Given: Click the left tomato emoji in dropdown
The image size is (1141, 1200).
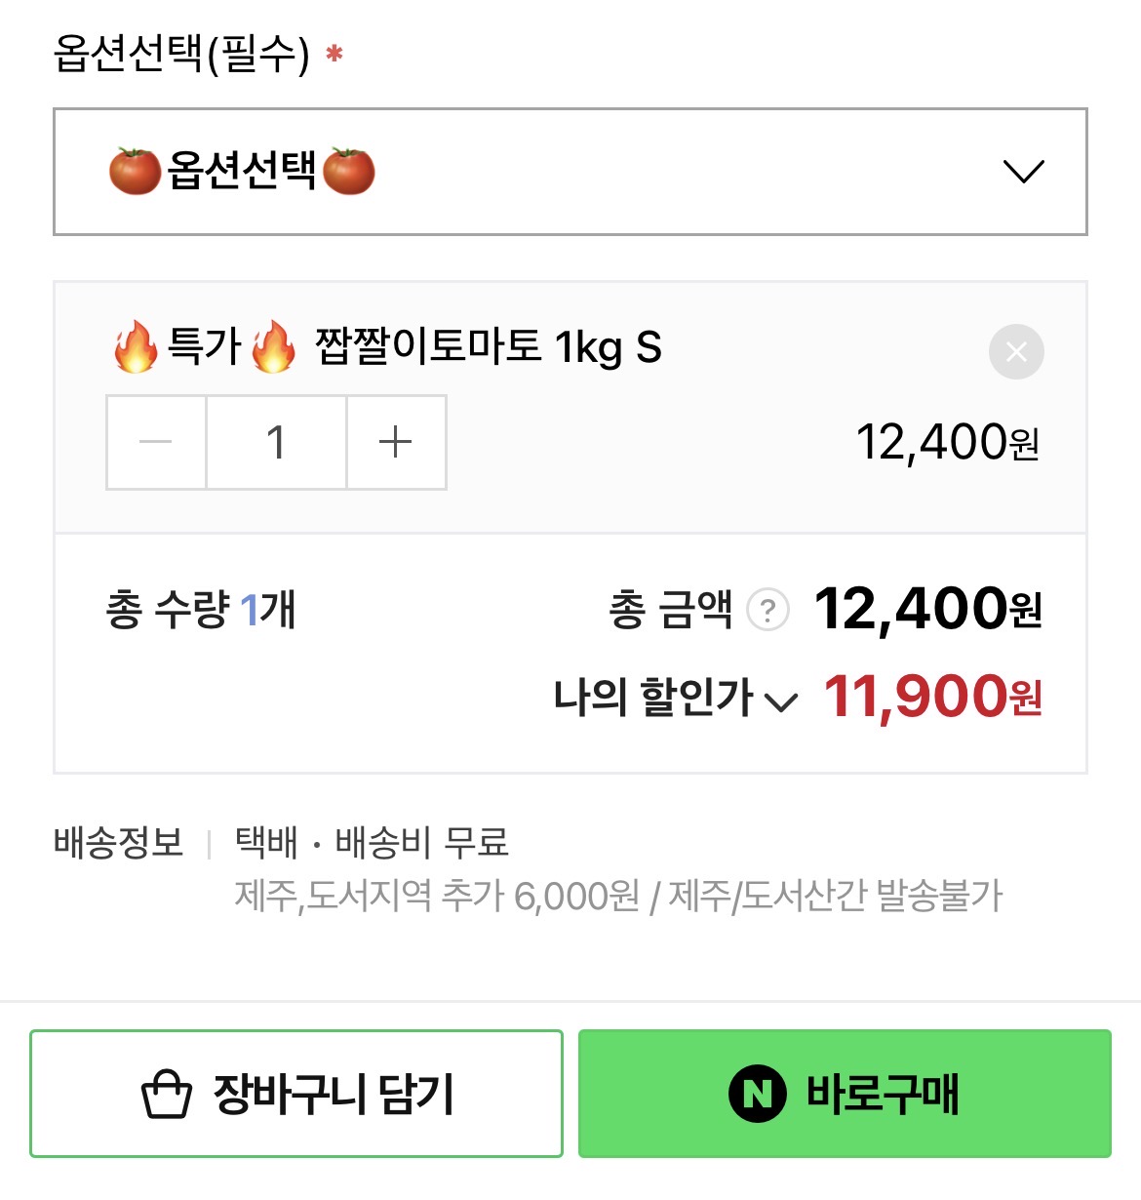Looking at the screenshot, I should pyautogui.click(x=135, y=172).
